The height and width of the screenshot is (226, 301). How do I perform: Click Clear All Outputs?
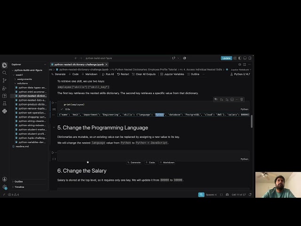click(144, 74)
